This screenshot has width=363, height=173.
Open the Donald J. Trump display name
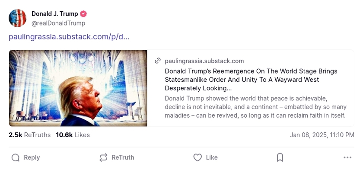click(x=55, y=14)
